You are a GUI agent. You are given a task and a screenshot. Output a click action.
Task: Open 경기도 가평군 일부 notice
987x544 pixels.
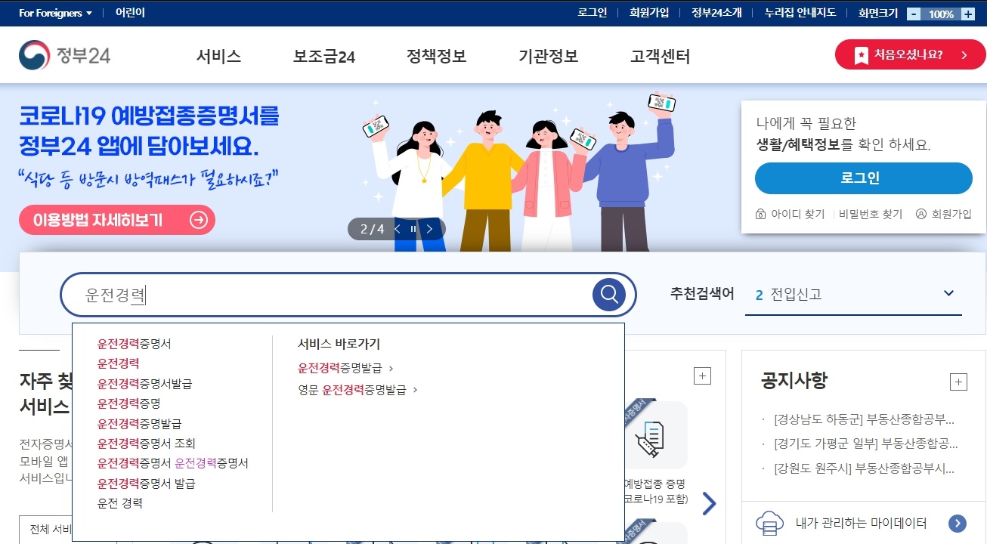[x=865, y=444]
